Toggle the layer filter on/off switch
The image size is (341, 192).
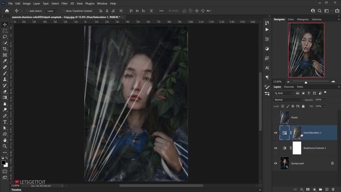coord(326,92)
